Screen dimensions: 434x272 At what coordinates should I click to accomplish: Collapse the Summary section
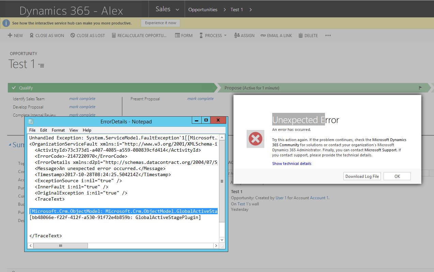(x=11, y=144)
